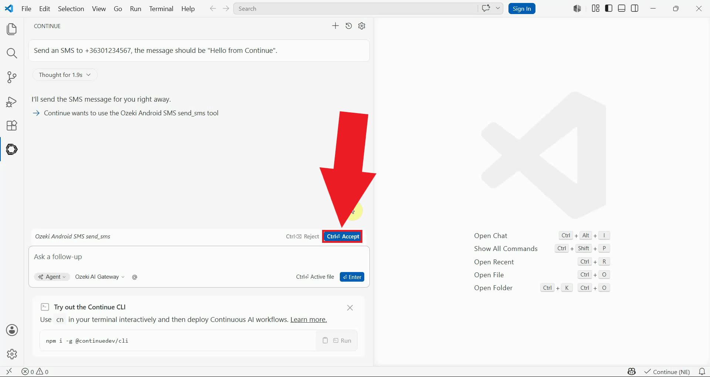Click the top Search command box
710x377 pixels.
355,9
